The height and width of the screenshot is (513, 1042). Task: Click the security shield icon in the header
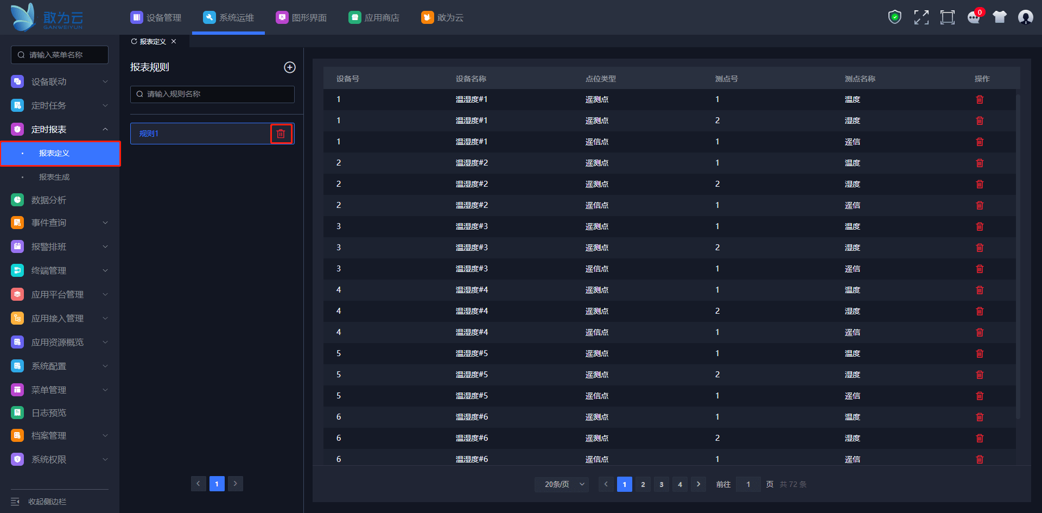(894, 17)
